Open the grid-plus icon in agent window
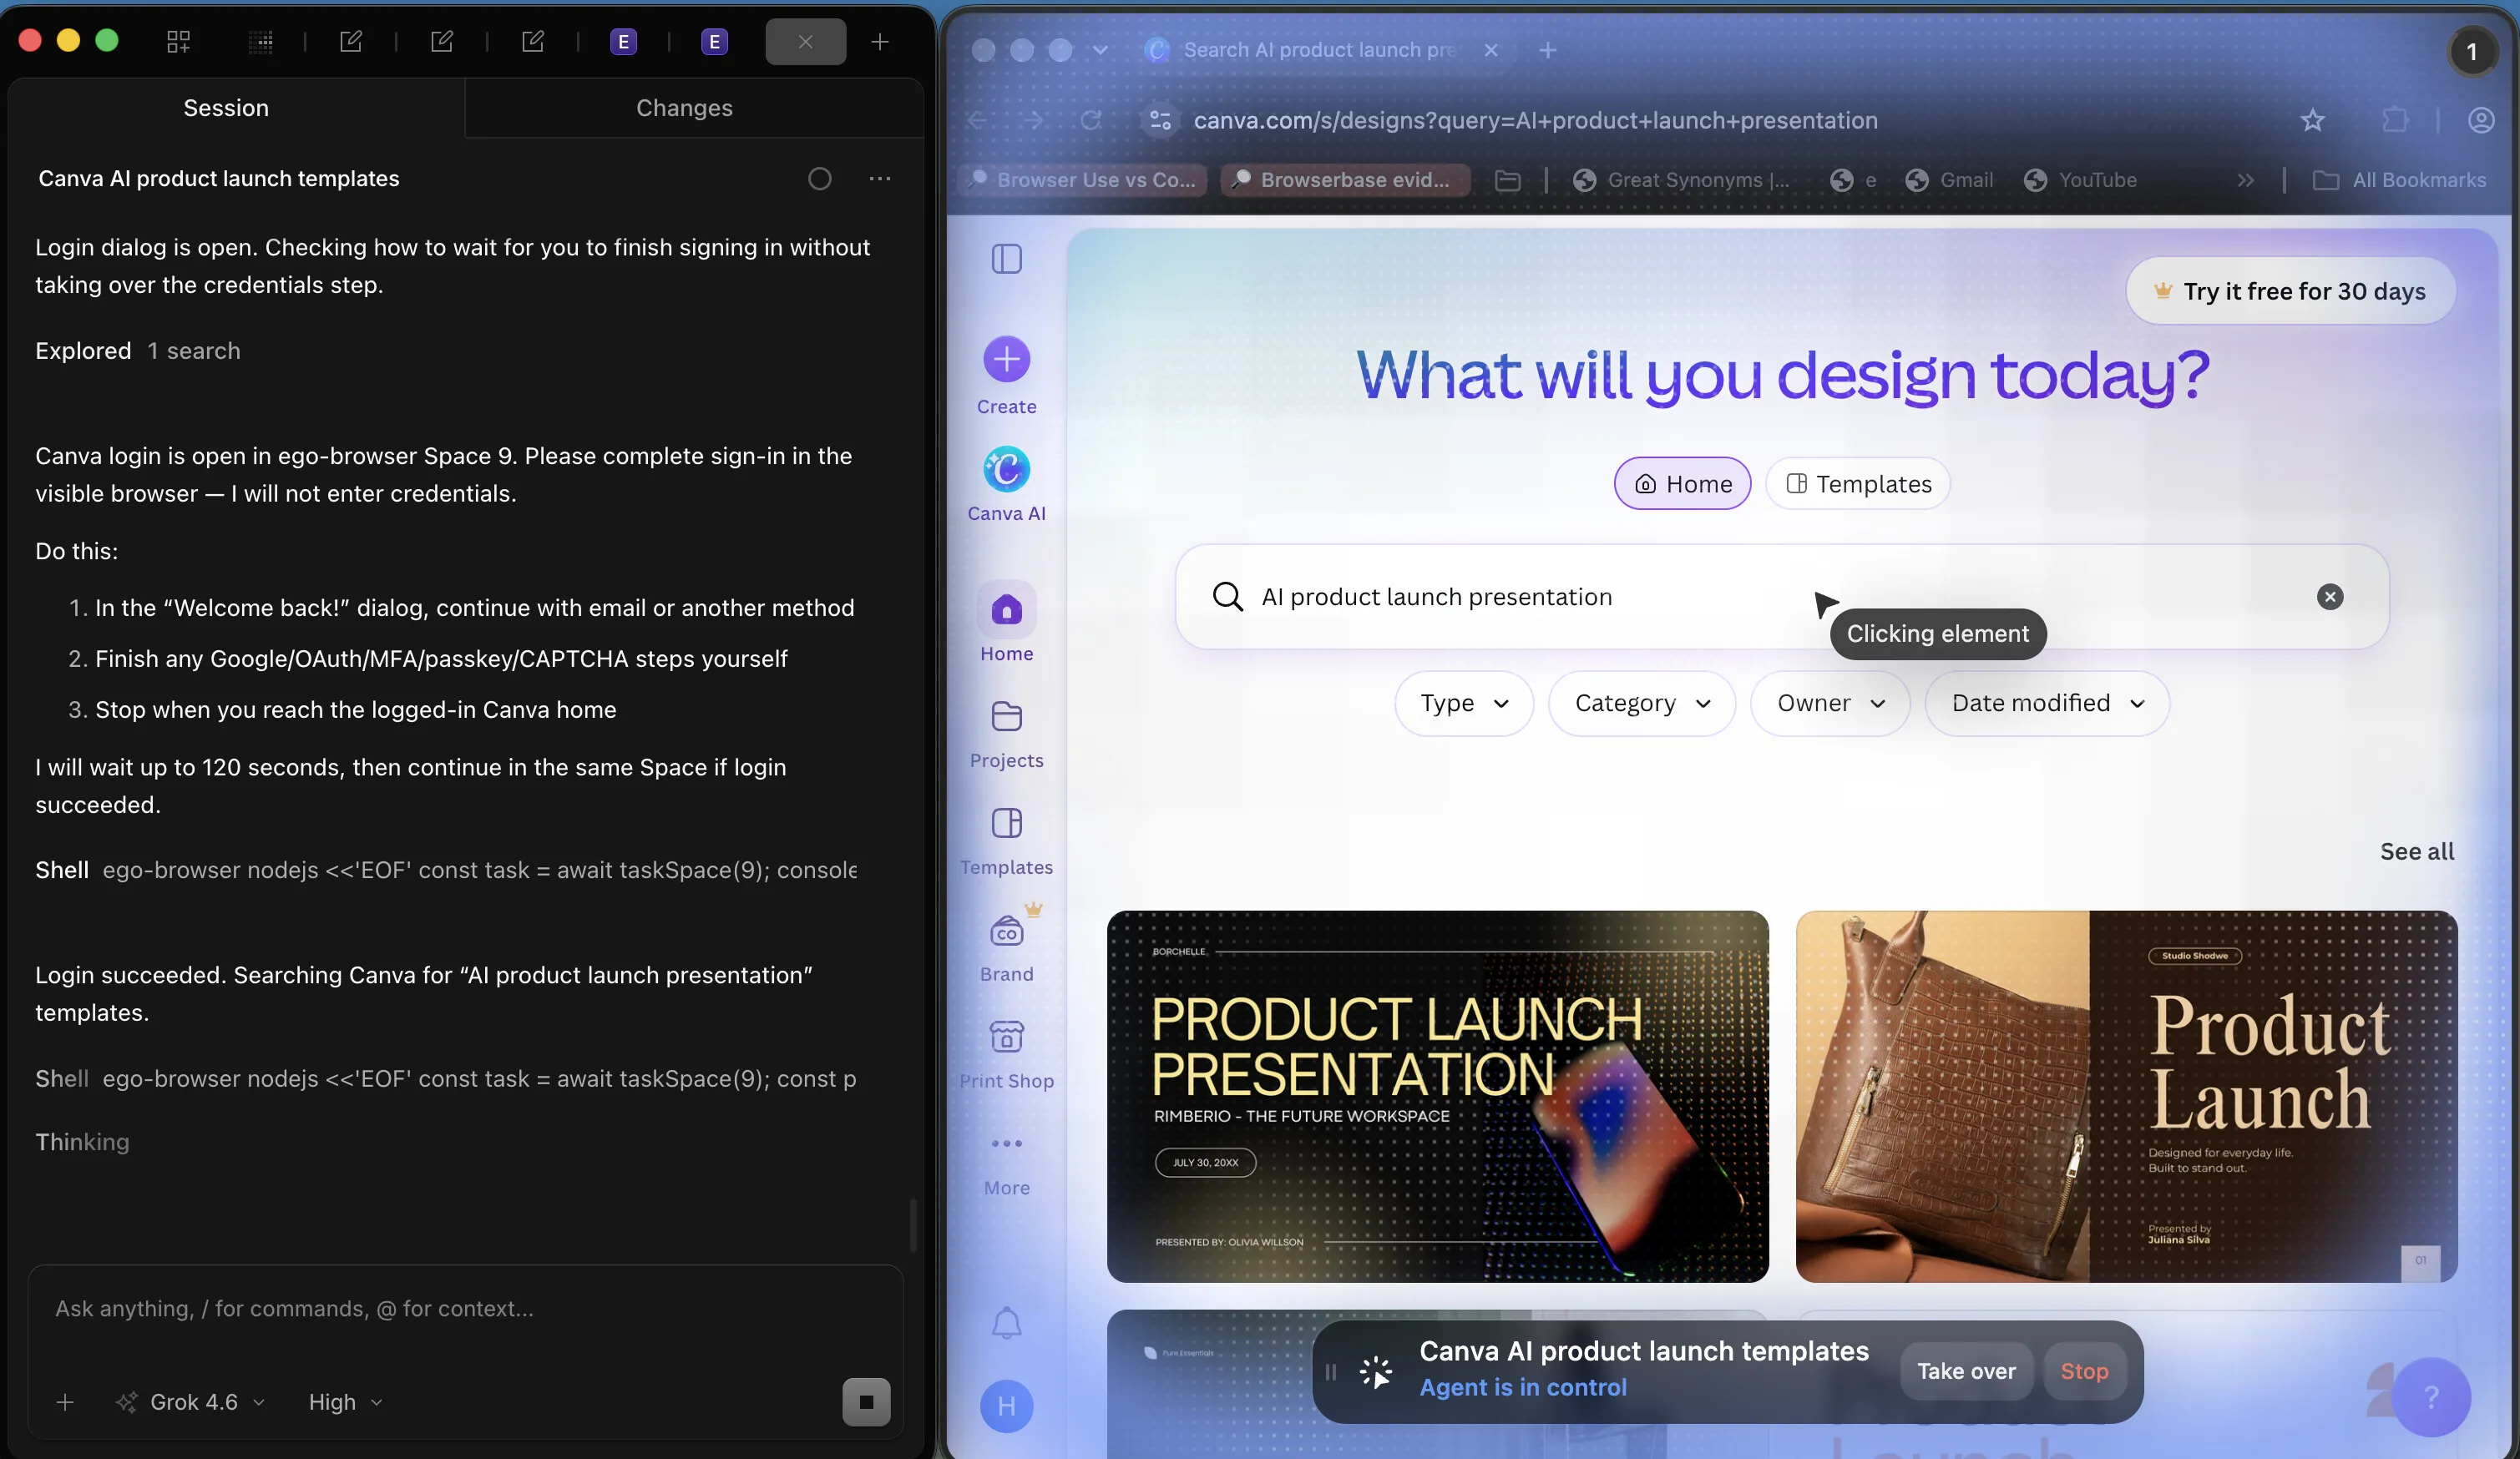 point(178,41)
